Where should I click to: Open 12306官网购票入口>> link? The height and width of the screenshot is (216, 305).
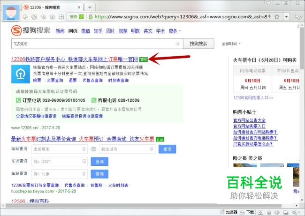tap(253, 98)
